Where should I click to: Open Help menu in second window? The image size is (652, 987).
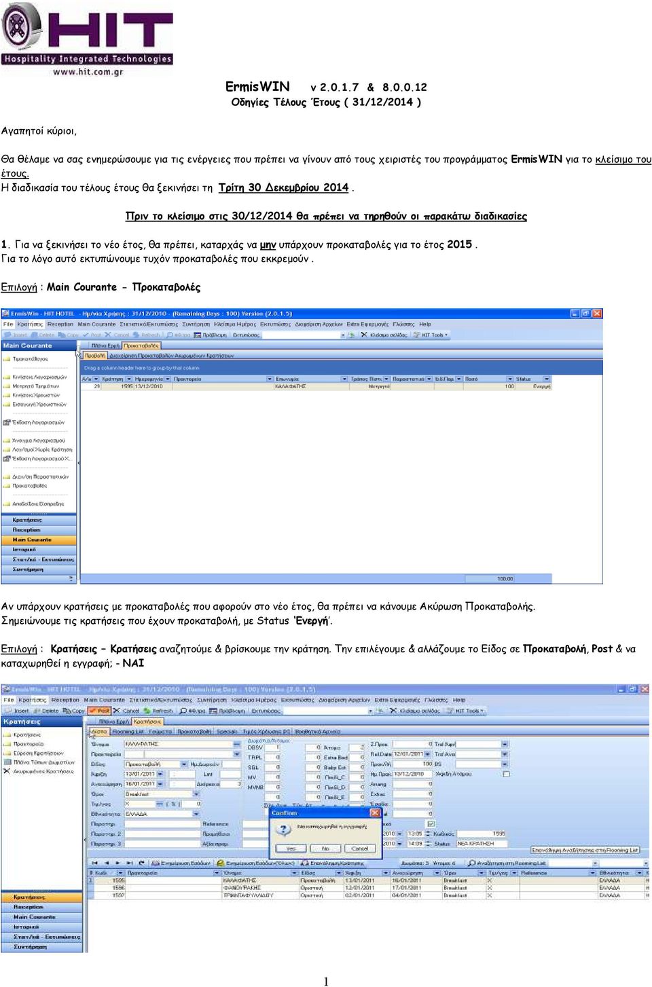[x=459, y=701]
